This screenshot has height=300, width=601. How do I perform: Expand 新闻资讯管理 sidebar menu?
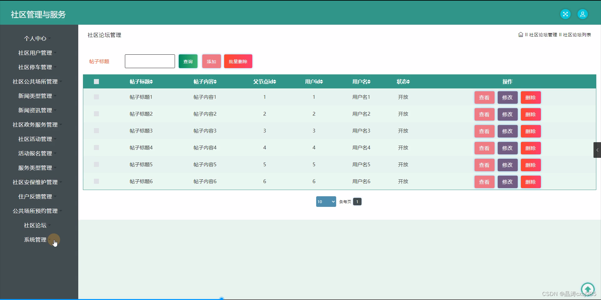(37, 110)
